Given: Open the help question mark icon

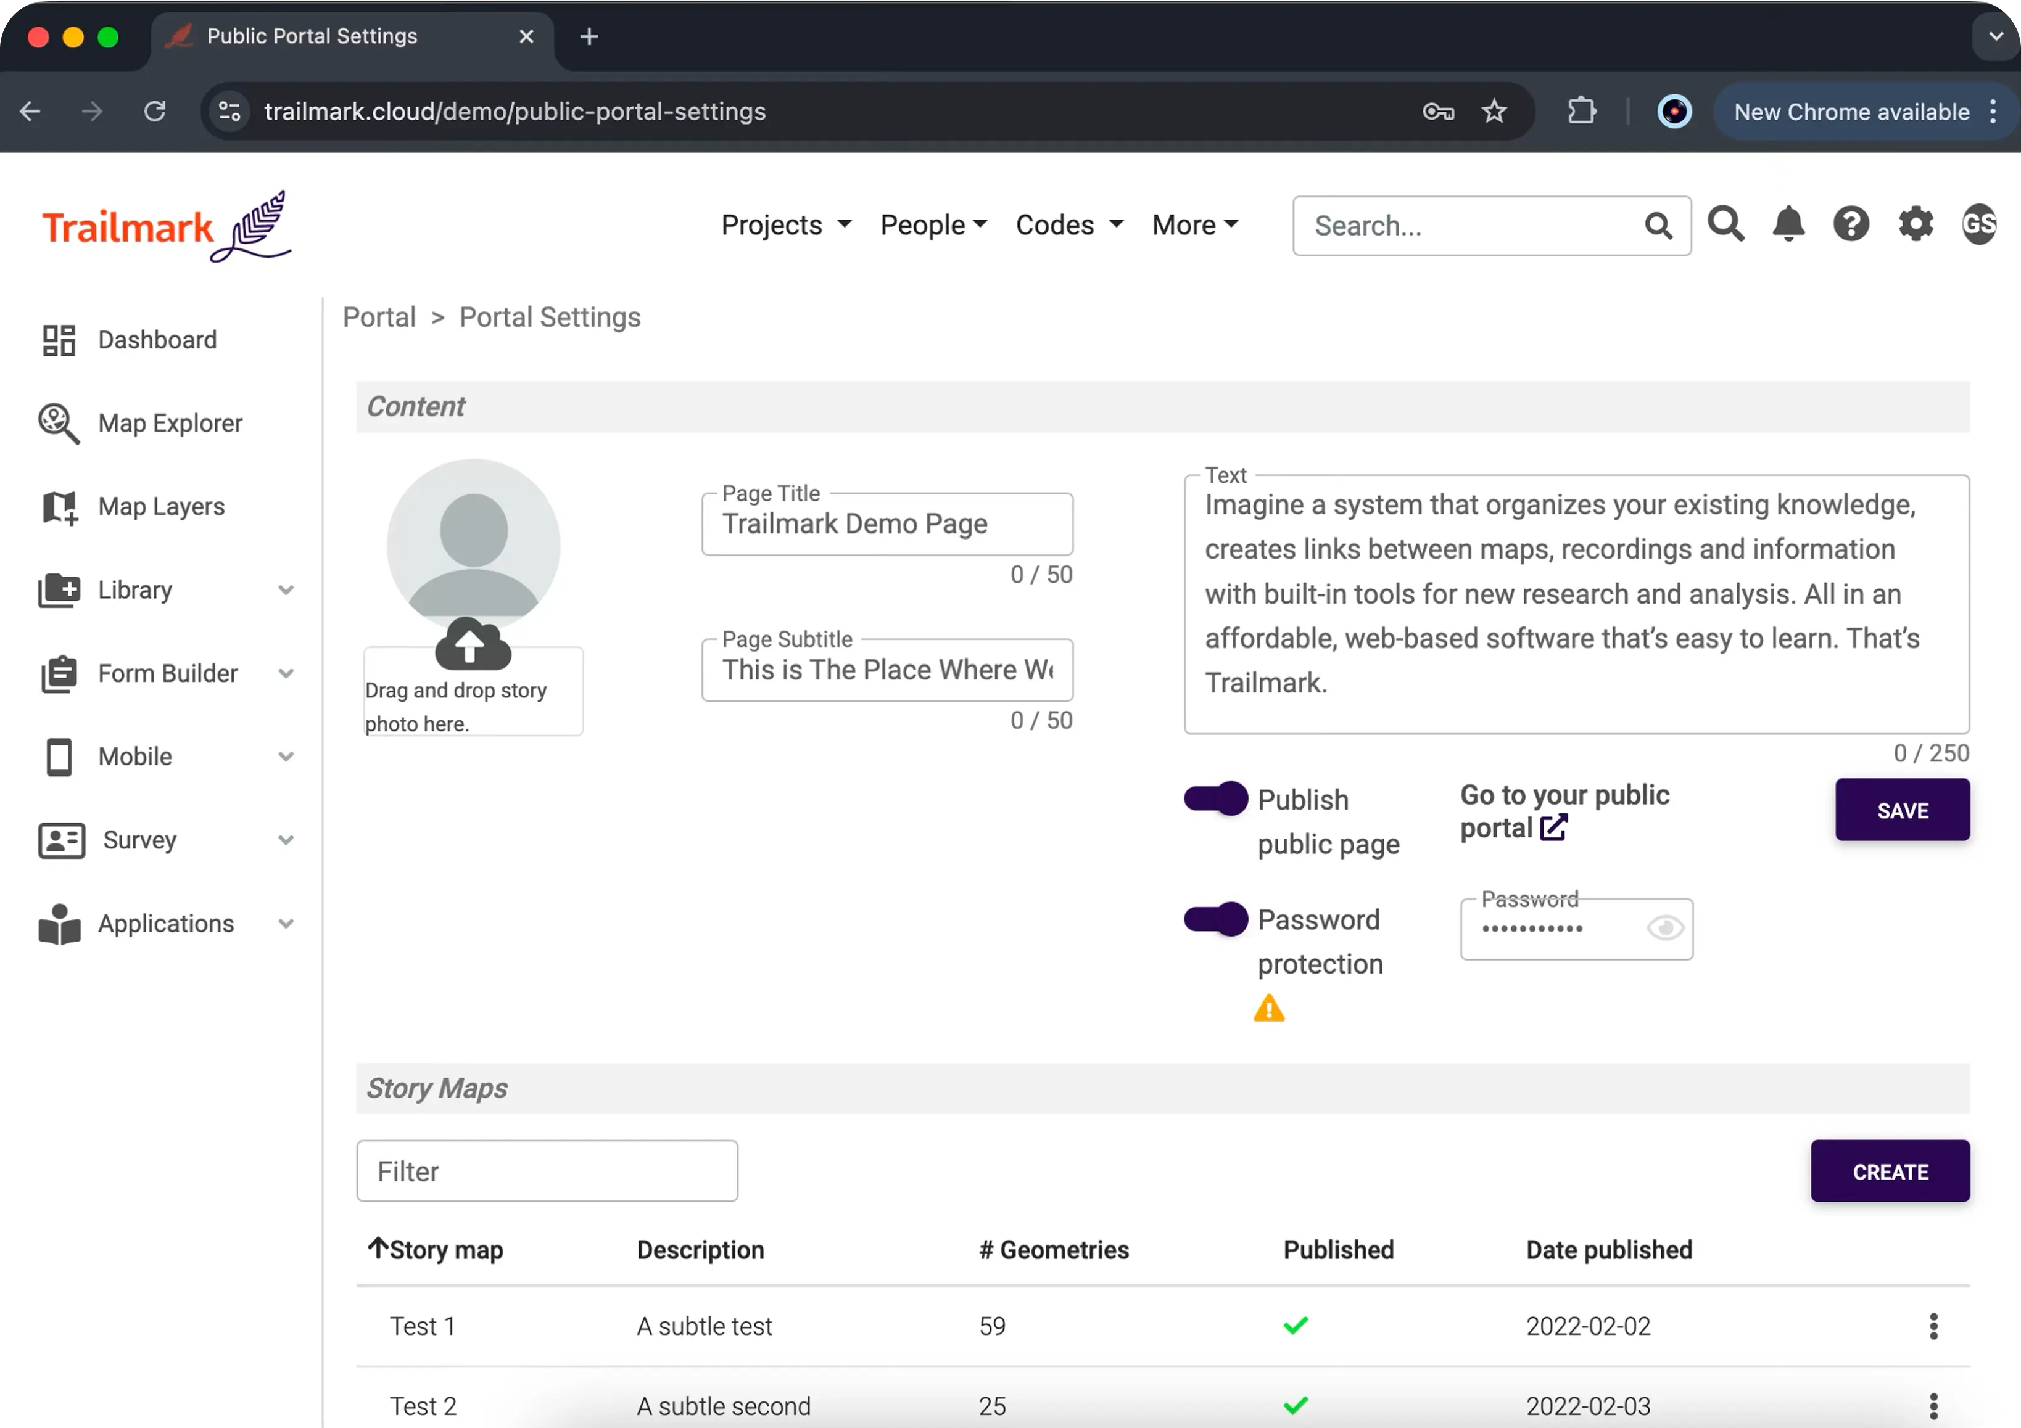Looking at the screenshot, I should [1851, 223].
